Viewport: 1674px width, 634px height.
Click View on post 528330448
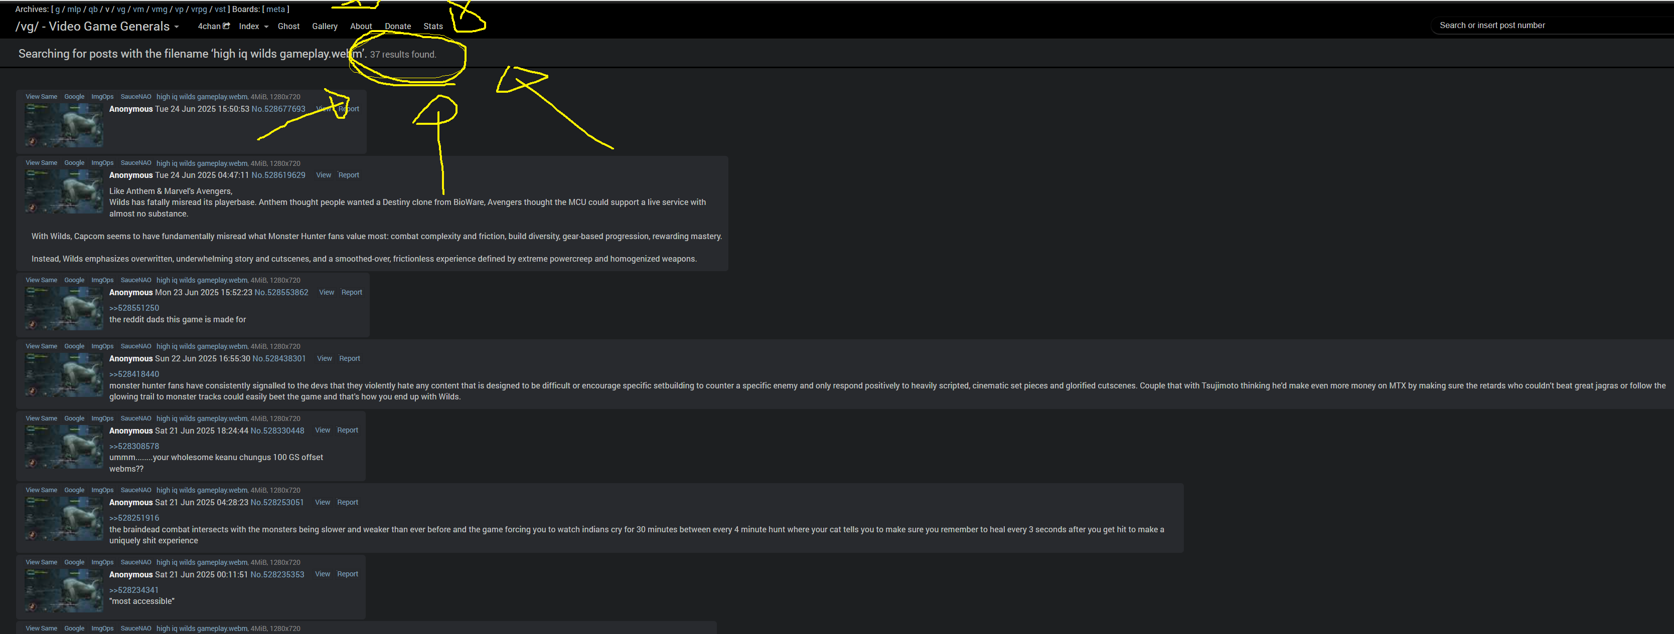323,430
